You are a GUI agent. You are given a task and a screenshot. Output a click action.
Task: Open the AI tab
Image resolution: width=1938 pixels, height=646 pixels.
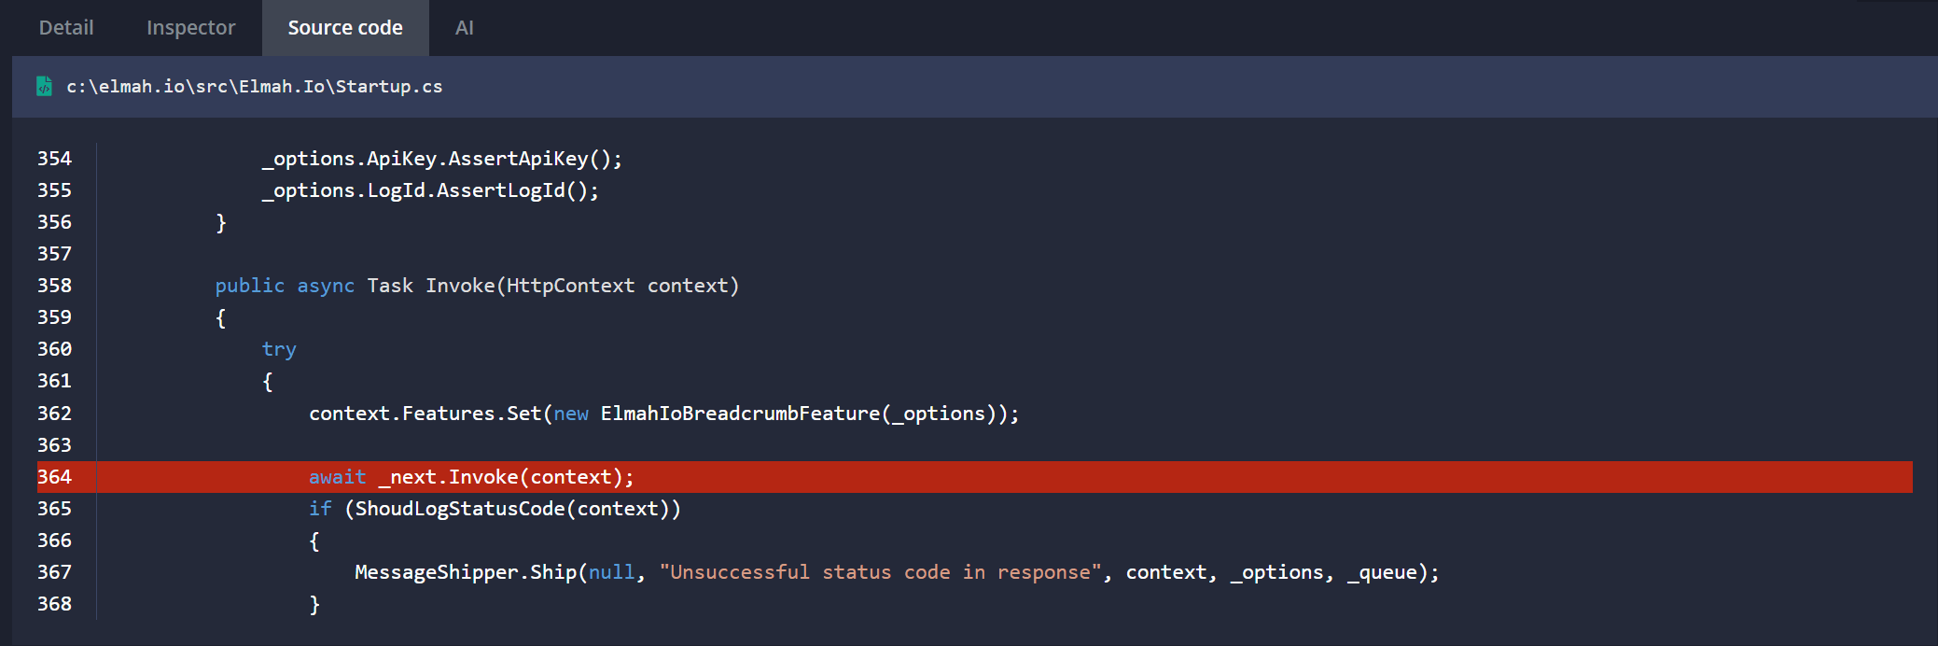coord(464,27)
